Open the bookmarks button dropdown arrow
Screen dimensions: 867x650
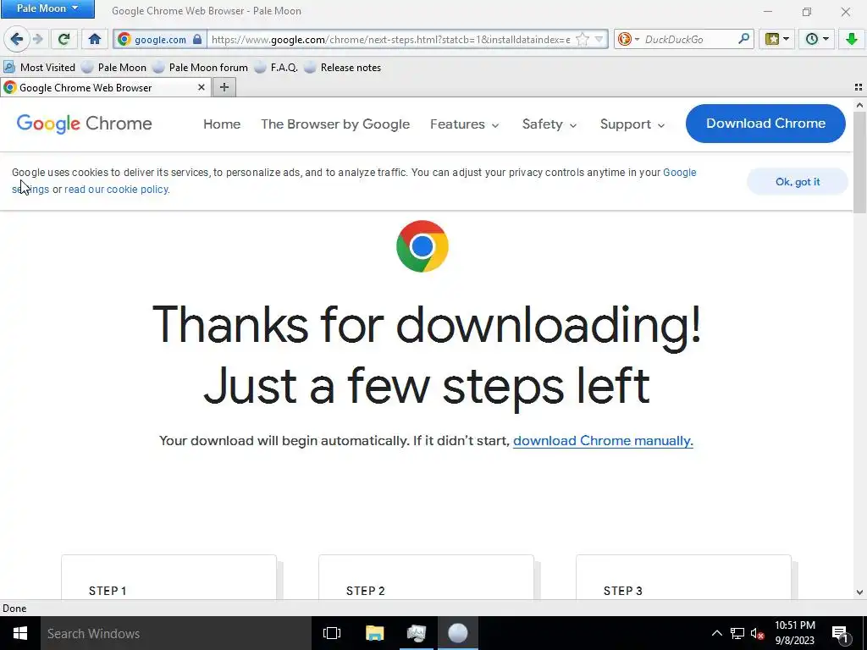click(786, 39)
